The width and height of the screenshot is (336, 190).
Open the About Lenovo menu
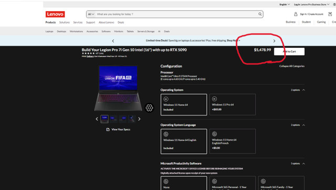pos(106,22)
